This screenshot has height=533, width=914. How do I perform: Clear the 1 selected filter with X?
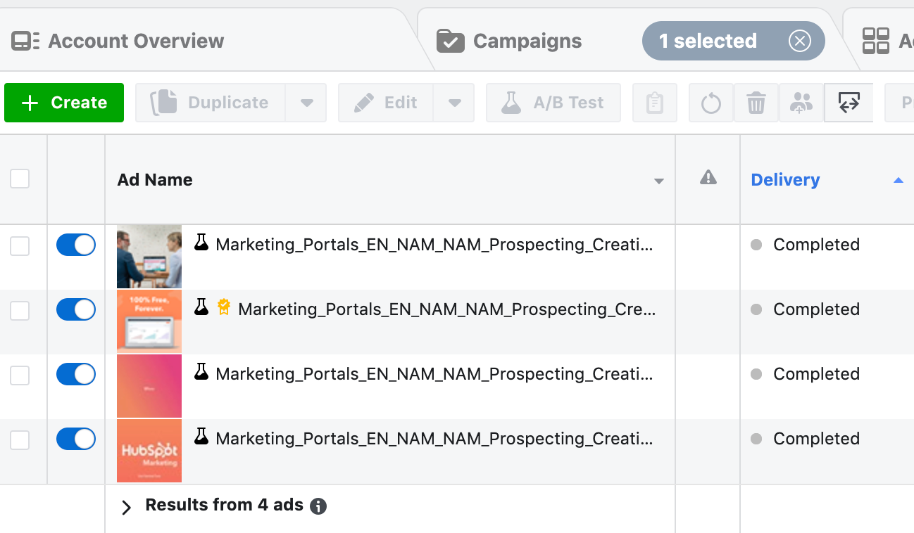800,41
